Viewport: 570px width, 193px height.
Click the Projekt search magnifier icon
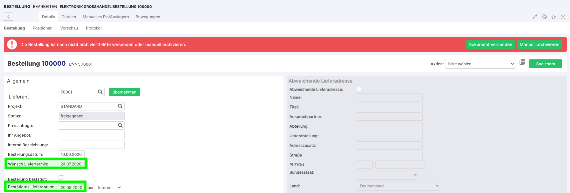pyautogui.click(x=120, y=106)
